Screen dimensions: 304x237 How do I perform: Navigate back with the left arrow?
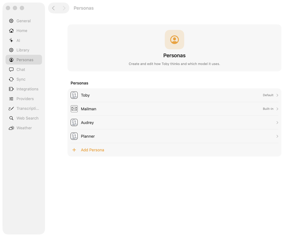[53, 8]
